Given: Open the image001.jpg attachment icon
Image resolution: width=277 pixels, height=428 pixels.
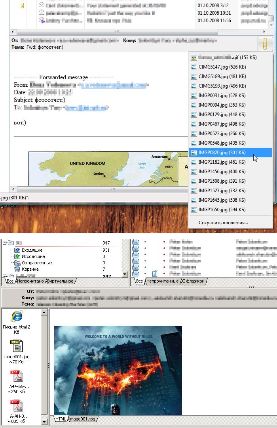Looking at the screenshot, I should (17, 346).
